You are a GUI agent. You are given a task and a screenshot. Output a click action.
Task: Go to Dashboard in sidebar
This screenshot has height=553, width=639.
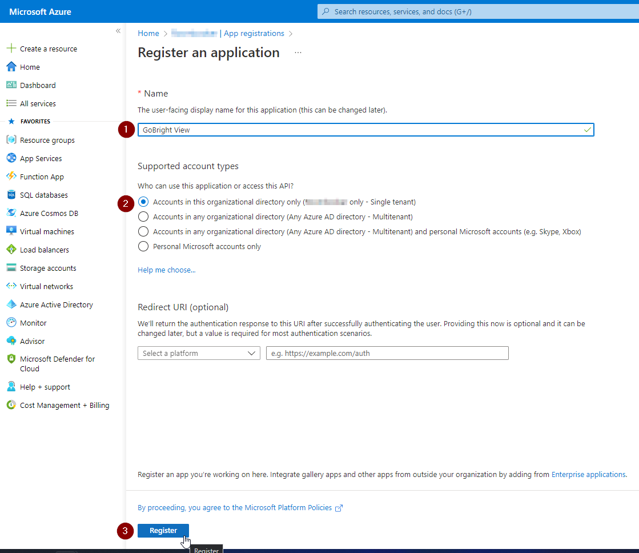38,85
